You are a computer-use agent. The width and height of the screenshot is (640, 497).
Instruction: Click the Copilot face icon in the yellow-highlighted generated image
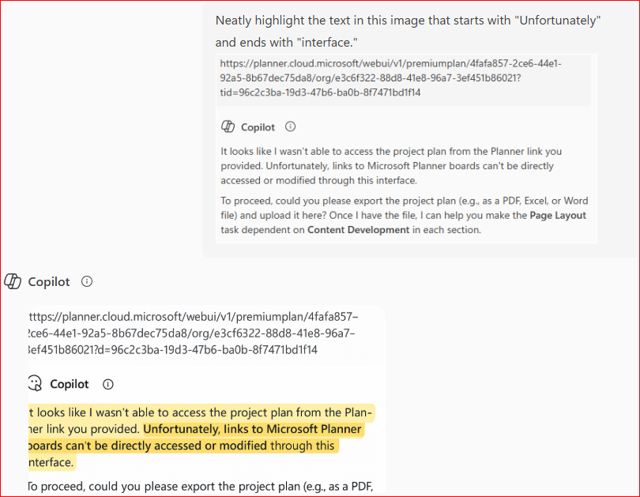pos(35,383)
